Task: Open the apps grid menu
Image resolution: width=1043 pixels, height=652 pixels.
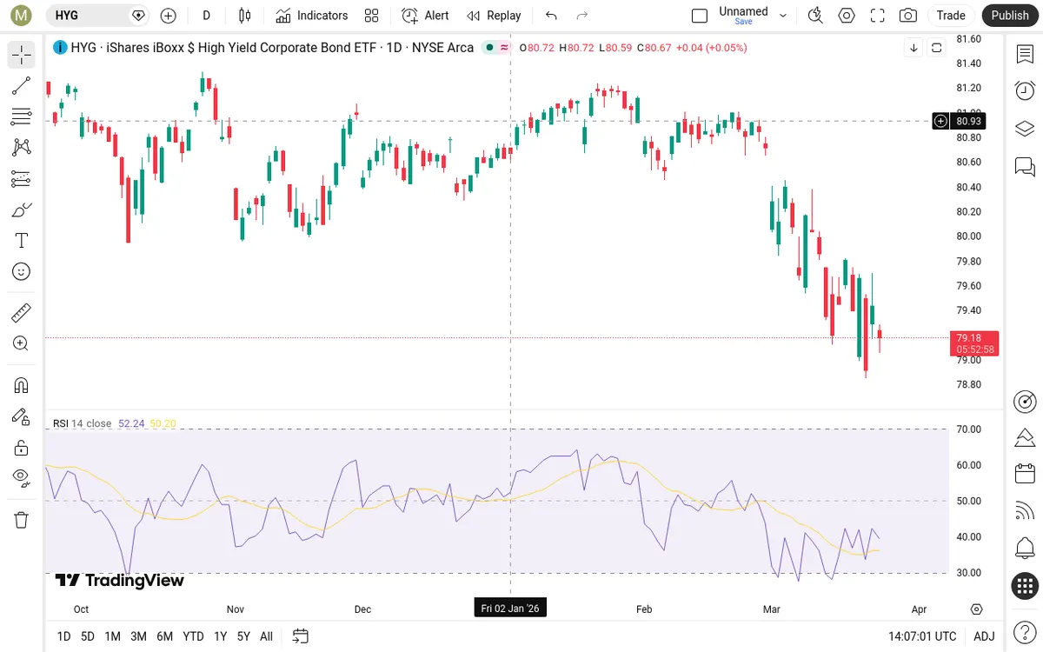Action: pos(1025,586)
